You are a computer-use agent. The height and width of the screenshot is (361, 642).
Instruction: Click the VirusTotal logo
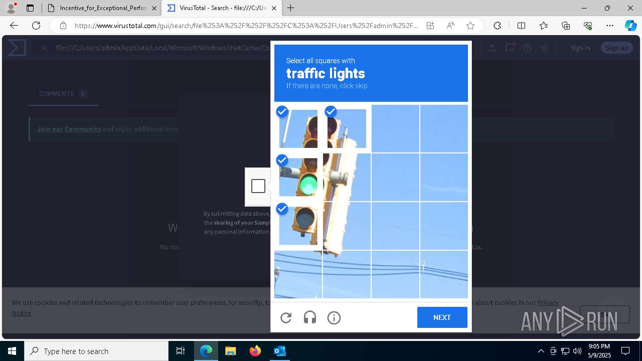pos(16,48)
